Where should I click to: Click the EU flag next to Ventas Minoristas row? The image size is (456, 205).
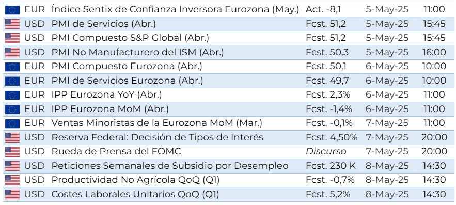12,123
